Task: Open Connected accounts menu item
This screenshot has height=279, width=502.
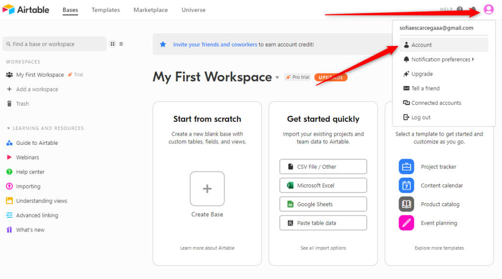Action: click(x=444, y=103)
